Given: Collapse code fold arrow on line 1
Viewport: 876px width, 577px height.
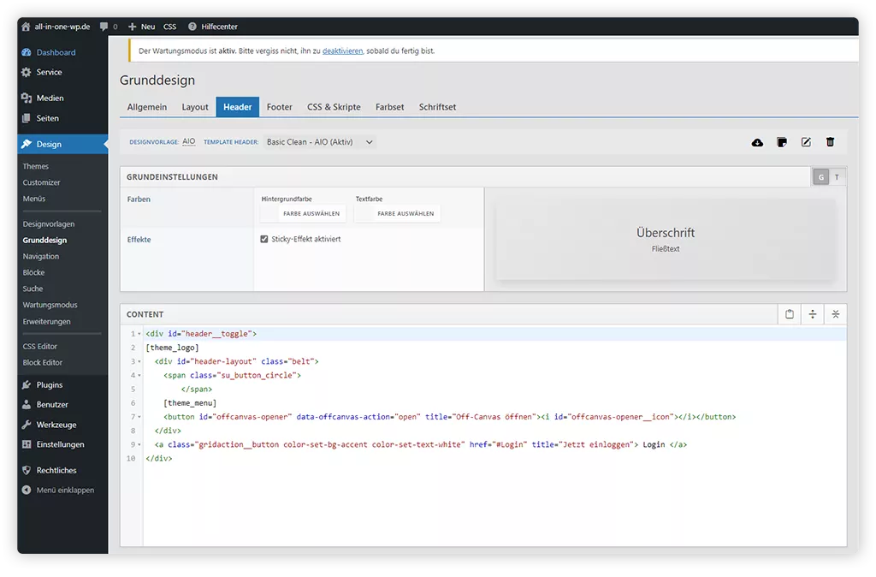Looking at the screenshot, I should [139, 334].
